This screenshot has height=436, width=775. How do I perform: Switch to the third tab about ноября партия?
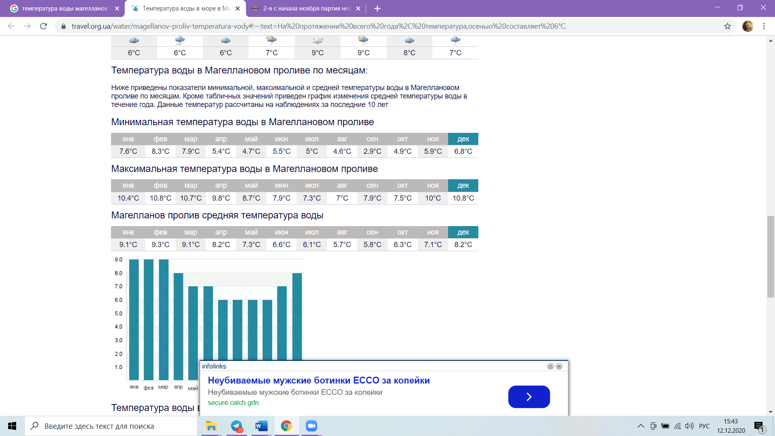[x=307, y=8]
